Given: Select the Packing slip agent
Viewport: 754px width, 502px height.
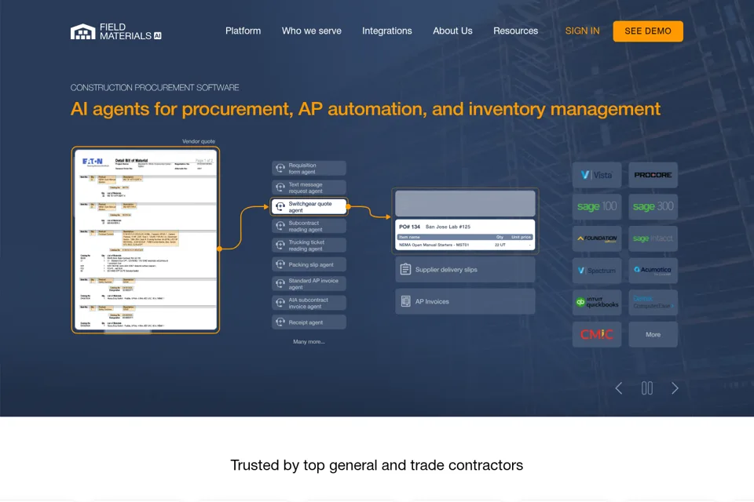Looking at the screenshot, I should tap(309, 264).
